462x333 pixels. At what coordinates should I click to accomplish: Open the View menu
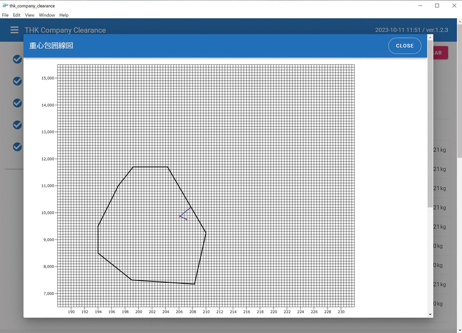click(x=30, y=15)
